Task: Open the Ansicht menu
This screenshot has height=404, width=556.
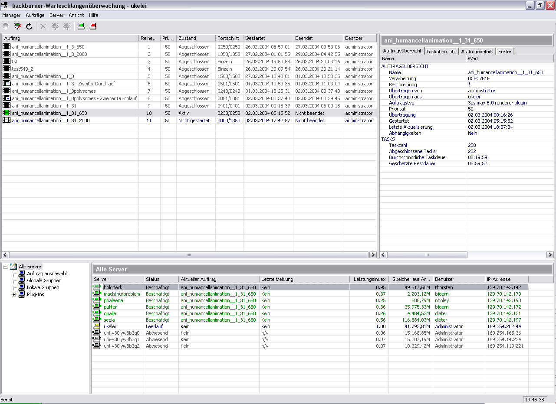Action: click(x=76, y=15)
